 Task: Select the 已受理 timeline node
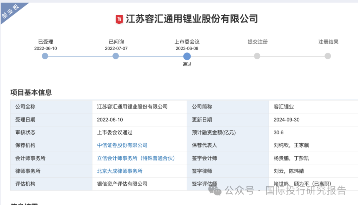45,56
